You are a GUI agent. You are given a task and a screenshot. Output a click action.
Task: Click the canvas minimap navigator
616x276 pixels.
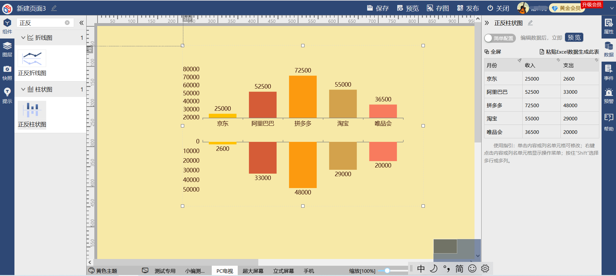(457, 250)
